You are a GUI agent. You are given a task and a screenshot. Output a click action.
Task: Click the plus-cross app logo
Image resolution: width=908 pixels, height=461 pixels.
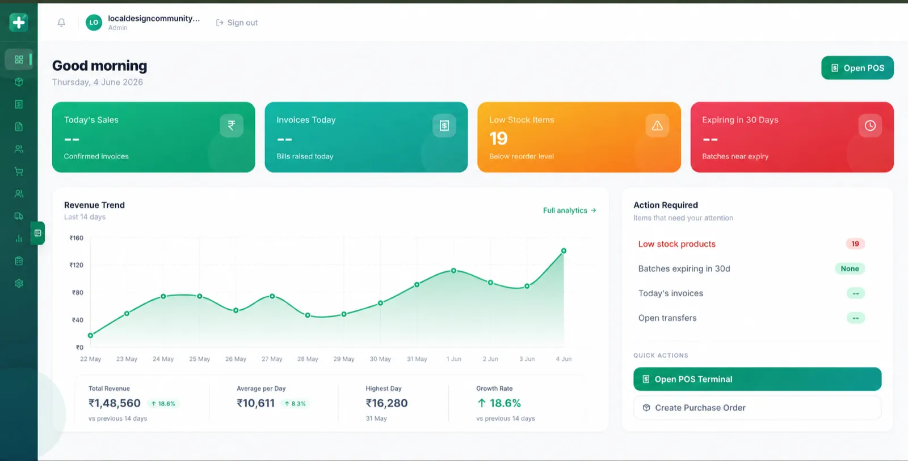click(x=19, y=22)
